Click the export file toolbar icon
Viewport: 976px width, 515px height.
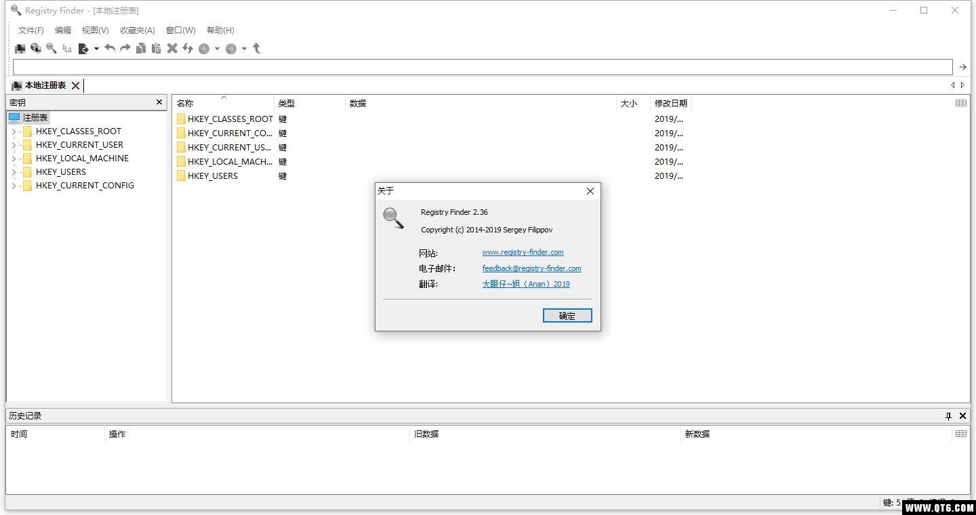83,48
